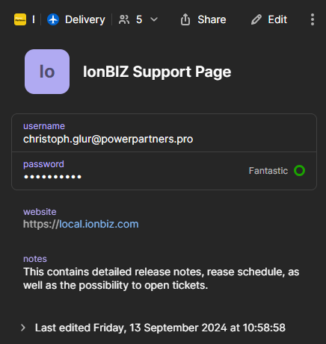Click the purple Io item icon

[x=47, y=72]
